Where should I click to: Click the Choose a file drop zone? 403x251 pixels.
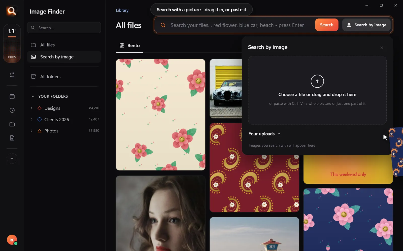317,90
